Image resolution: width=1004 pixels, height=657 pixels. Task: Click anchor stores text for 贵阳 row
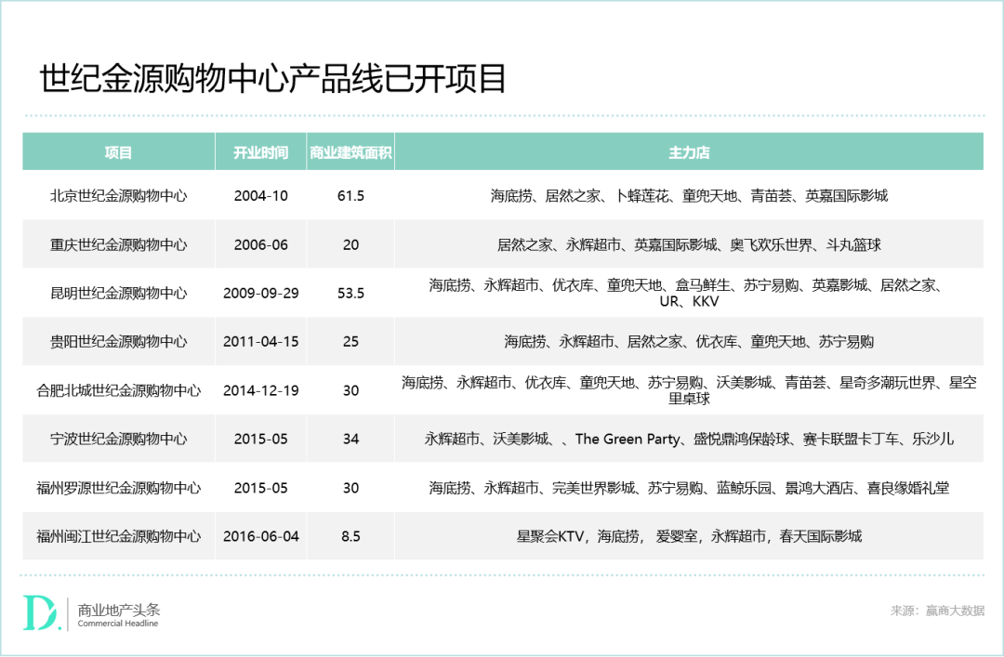tap(689, 342)
